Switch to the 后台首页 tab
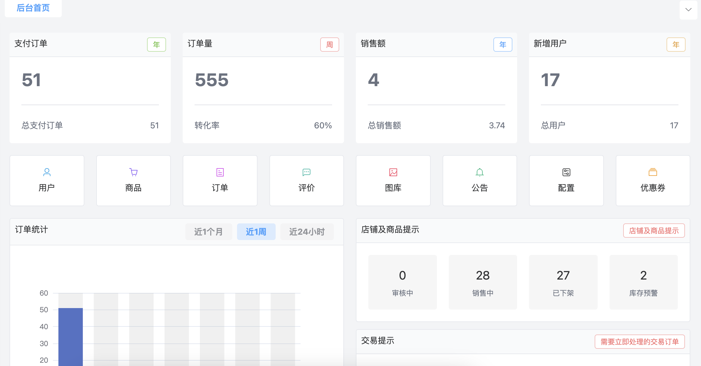Viewport: 701px width, 366px height. 33,8
